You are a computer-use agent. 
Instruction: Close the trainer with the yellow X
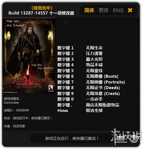pyautogui.click(x=130, y=10)
